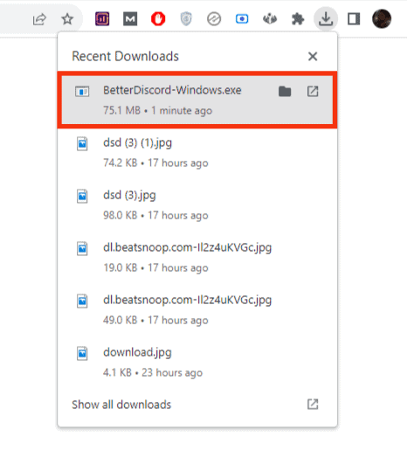The image size is (407, 471).
Task: Open the BetterDiscord-Windows.exe download
Action: tap(197, 100)
